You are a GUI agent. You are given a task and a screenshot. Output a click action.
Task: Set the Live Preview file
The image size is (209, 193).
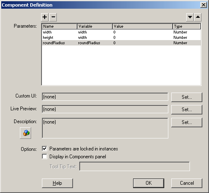pos(187,110)
